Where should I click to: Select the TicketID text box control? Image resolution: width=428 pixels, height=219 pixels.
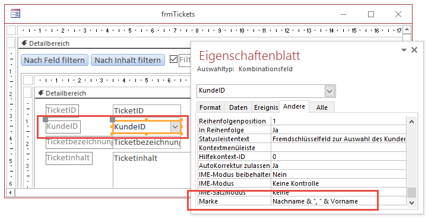point(147,110)
